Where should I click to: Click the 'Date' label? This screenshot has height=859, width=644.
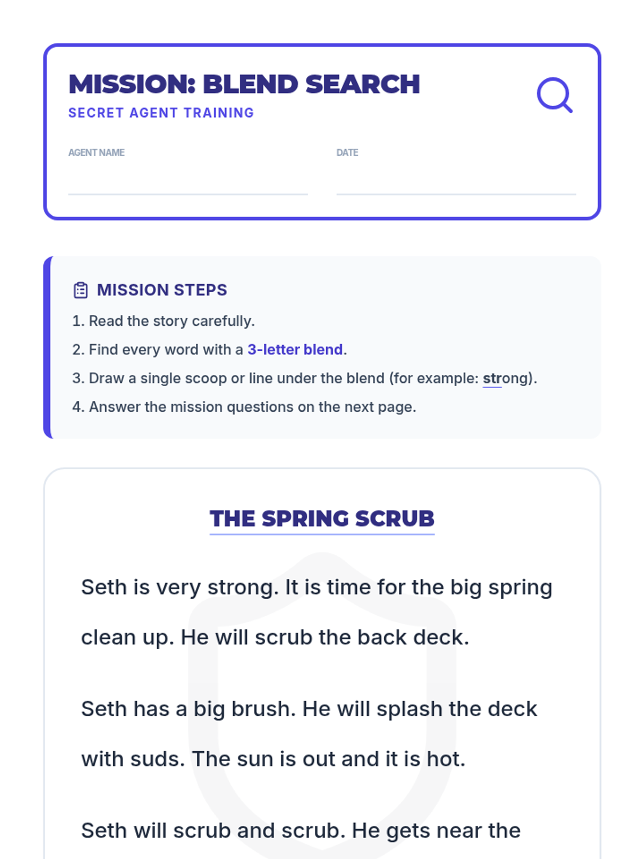pyautogui.click(x=347, y=152)
